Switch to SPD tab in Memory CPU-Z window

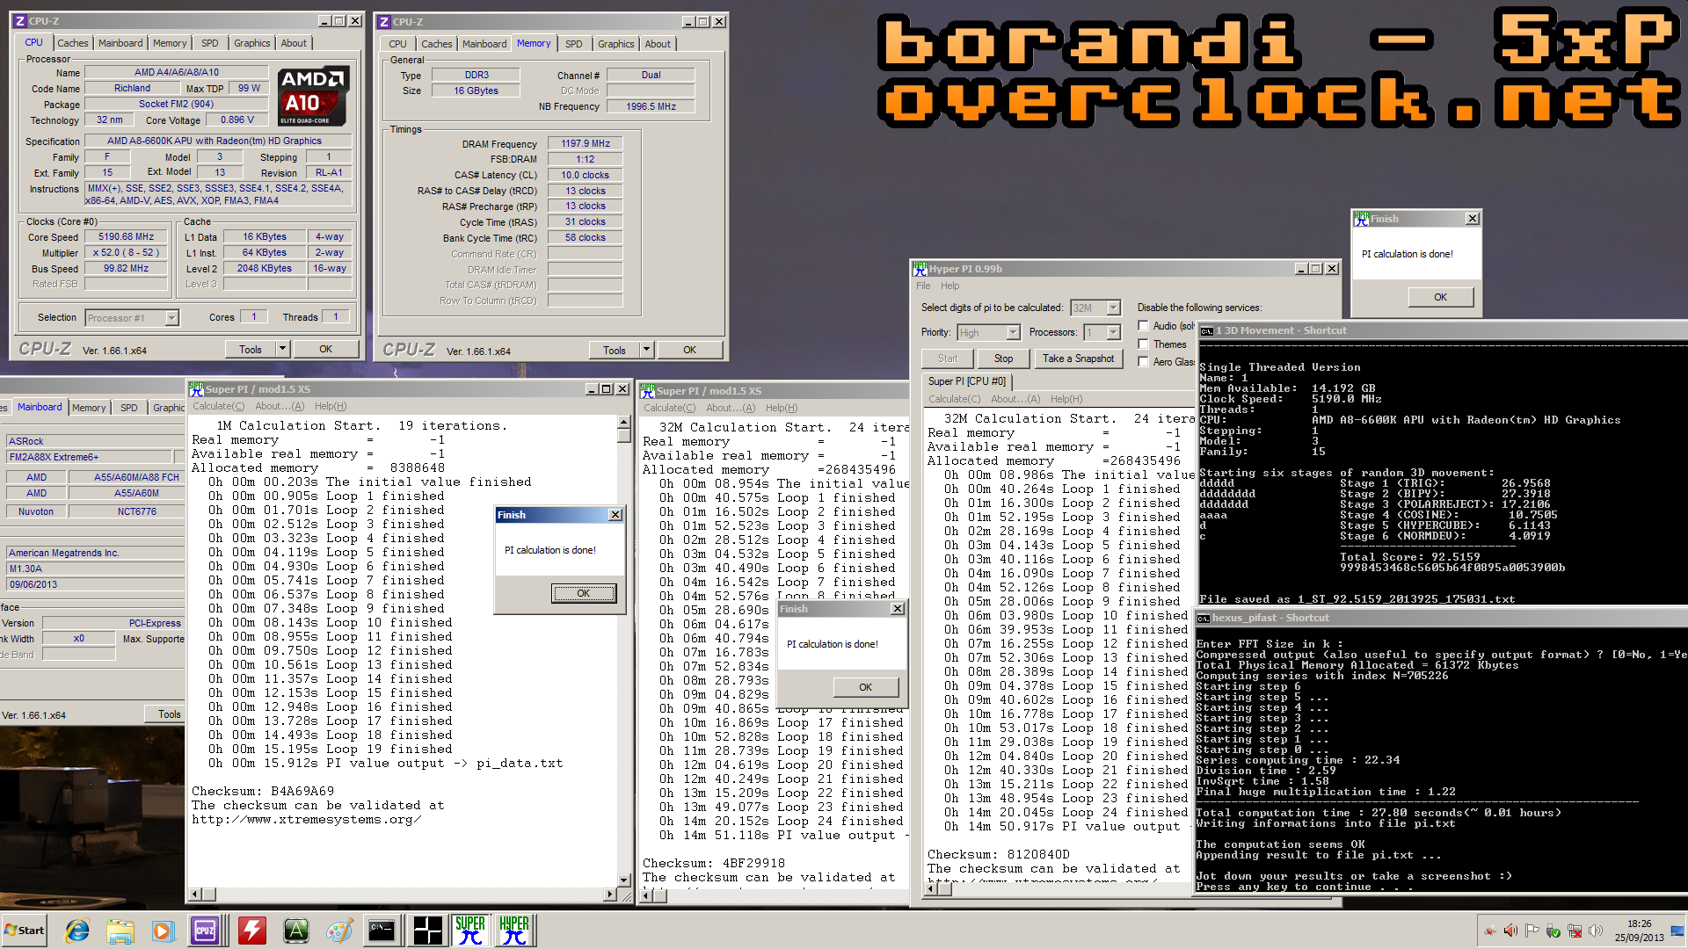[x=574, y=44]
